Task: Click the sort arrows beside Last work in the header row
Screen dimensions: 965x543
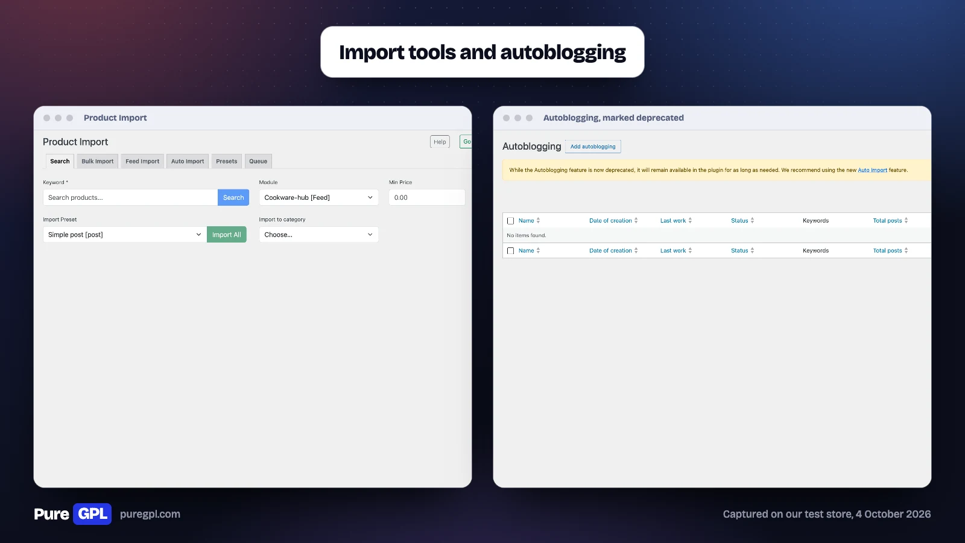Action: pos(690,221)
